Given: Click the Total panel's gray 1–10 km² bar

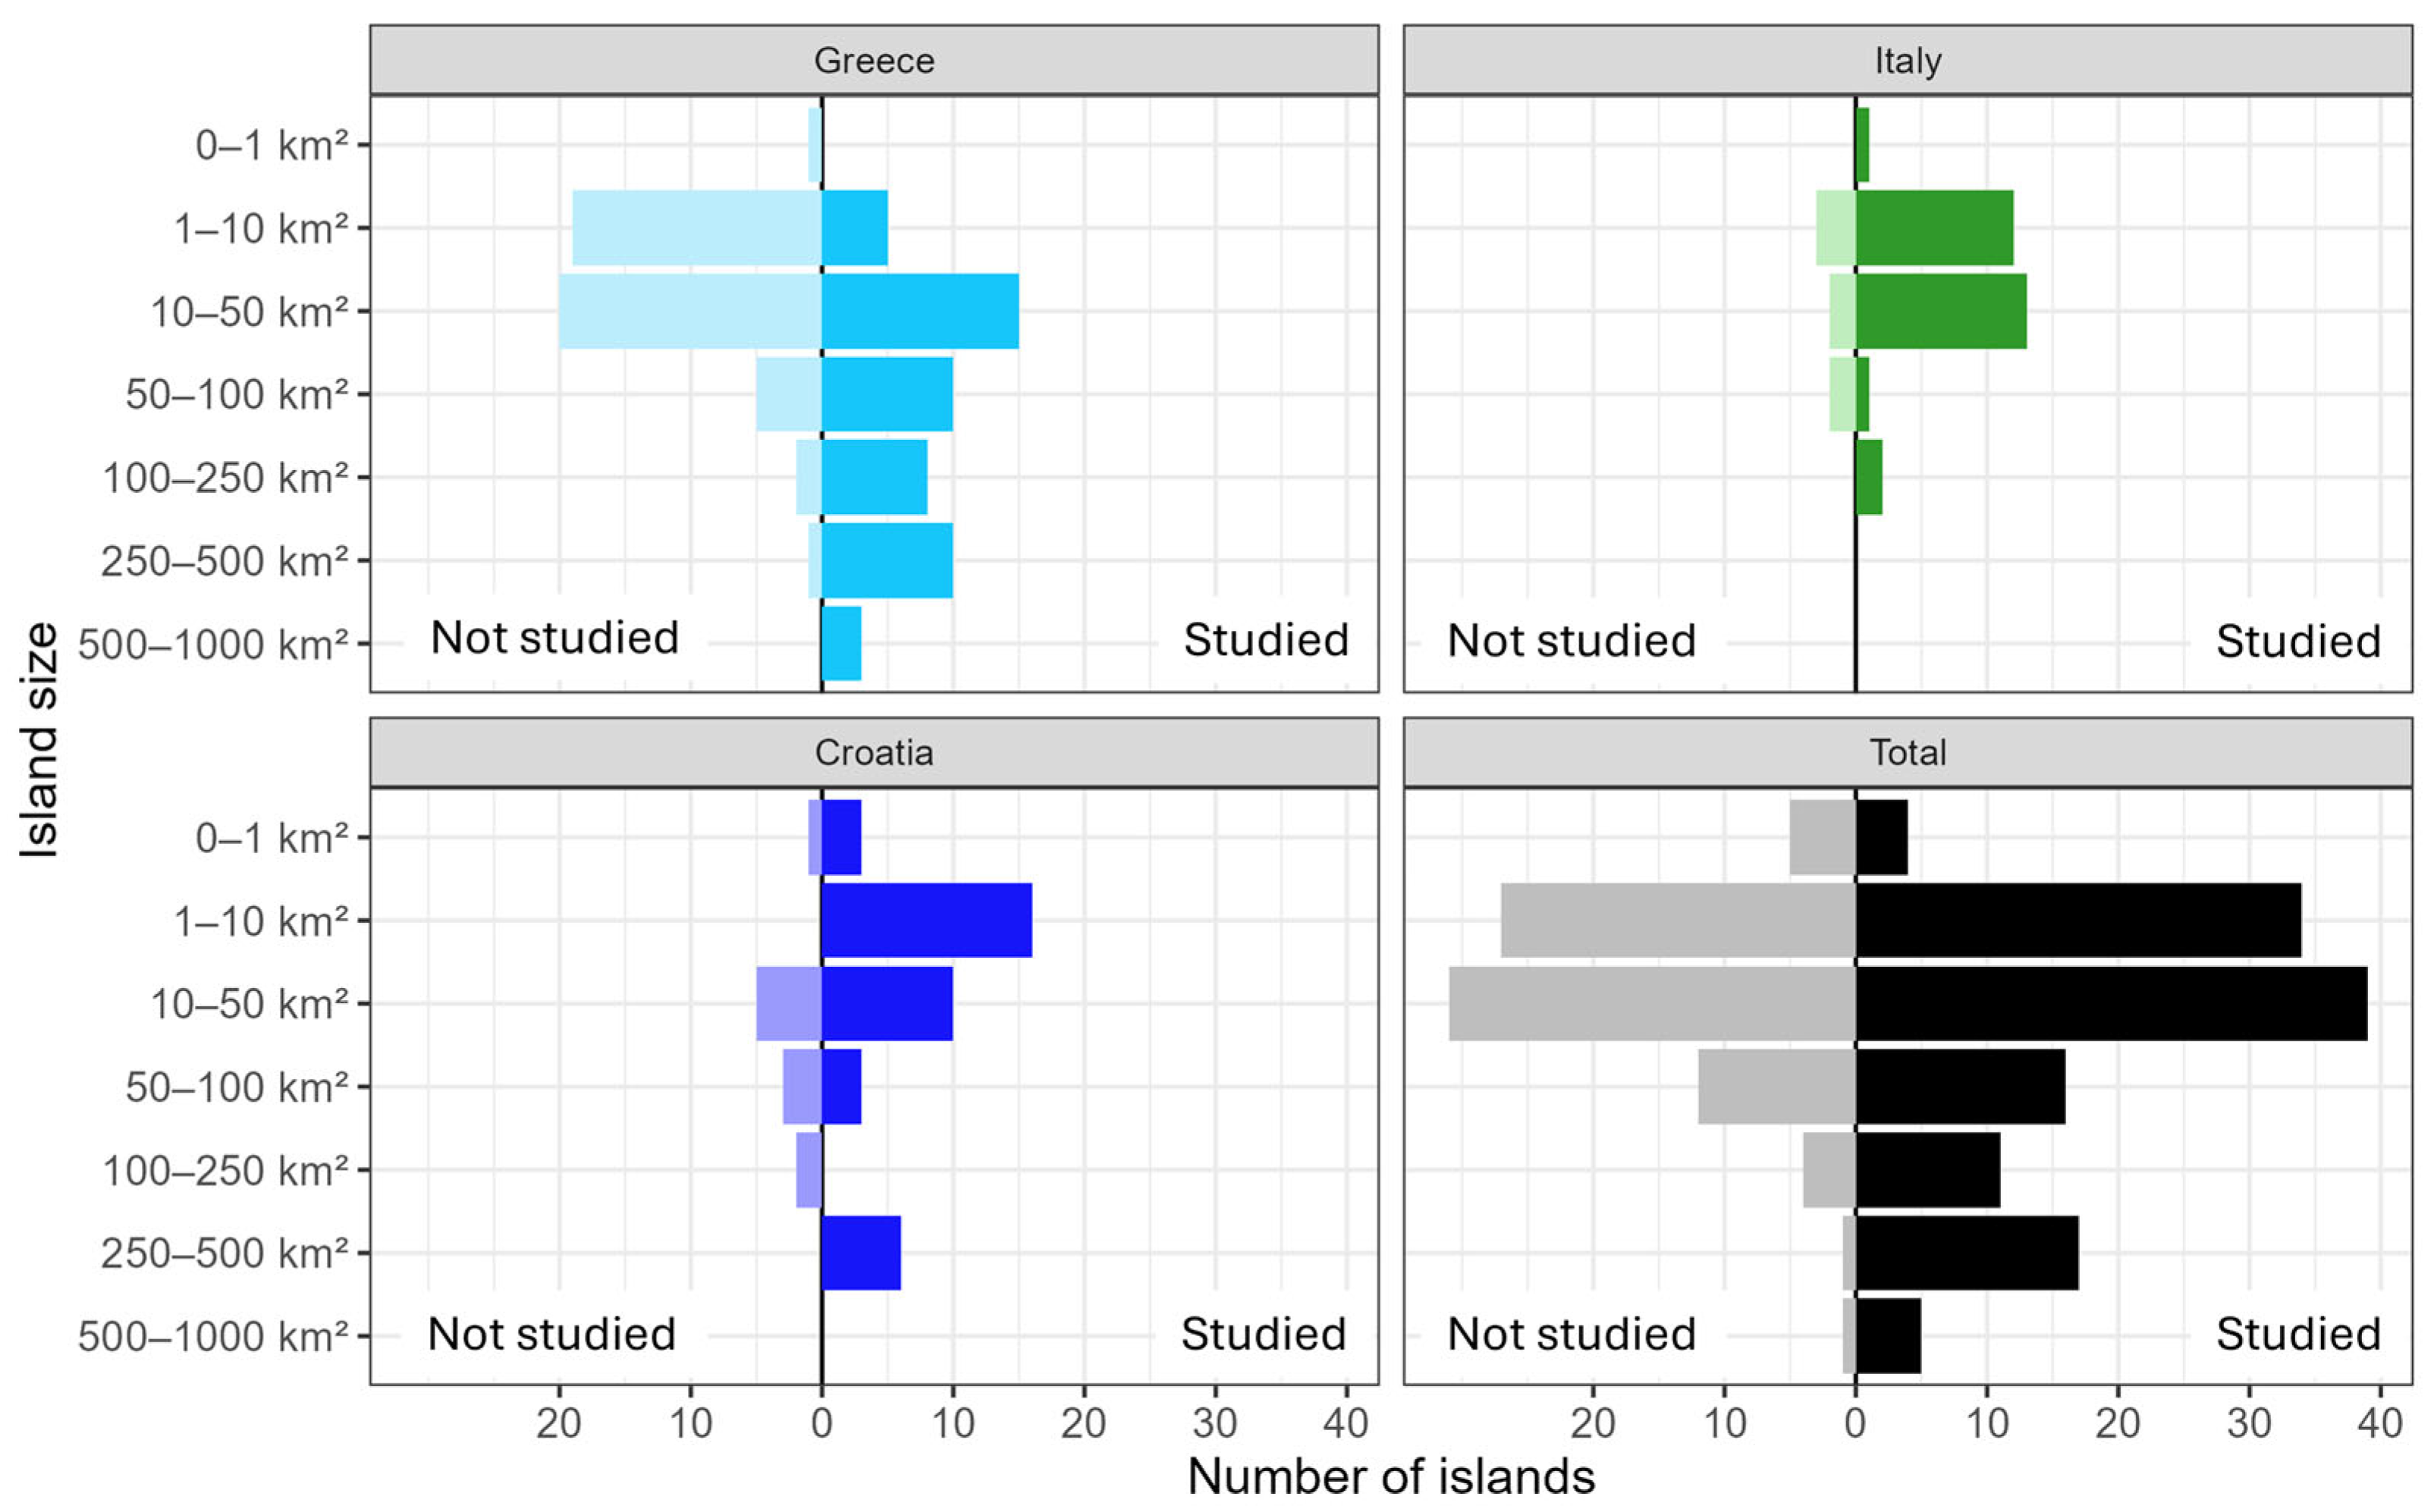Looking at the screenshot, I should click(x=1678, y=920).
